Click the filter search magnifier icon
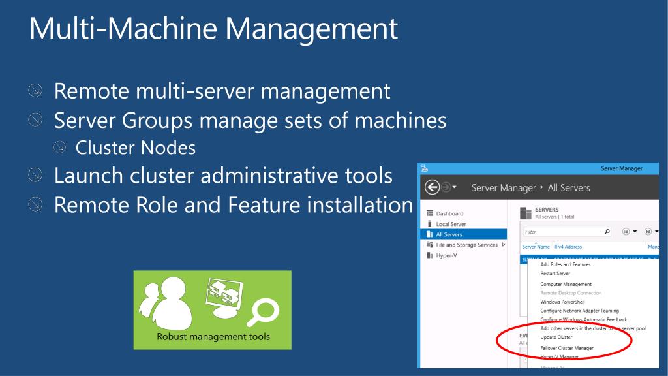 [x=607, y=232]
